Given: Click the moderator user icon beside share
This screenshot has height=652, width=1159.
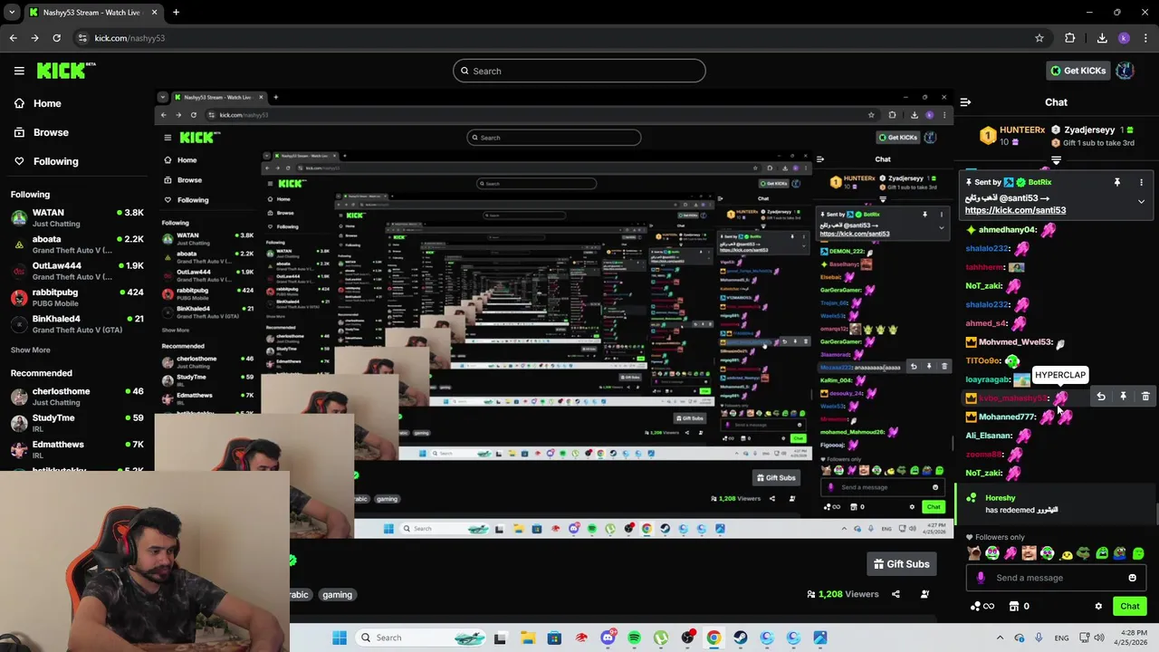Looking at the screenshot, I should pyautogui.click(x=924, y=594).
